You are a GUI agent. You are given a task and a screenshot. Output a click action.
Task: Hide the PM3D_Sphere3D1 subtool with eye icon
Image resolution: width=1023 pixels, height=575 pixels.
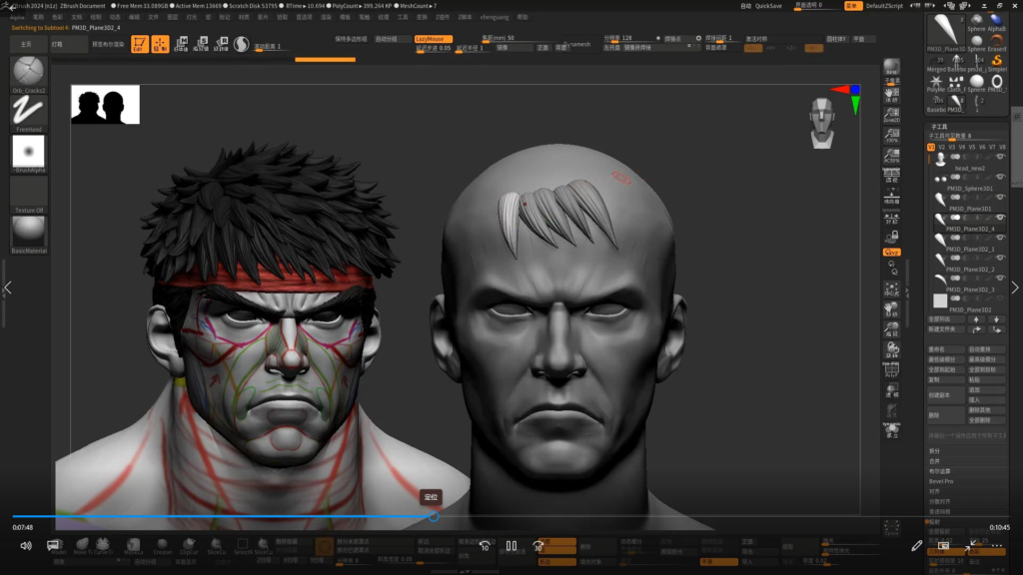(x=1000, y=178)
